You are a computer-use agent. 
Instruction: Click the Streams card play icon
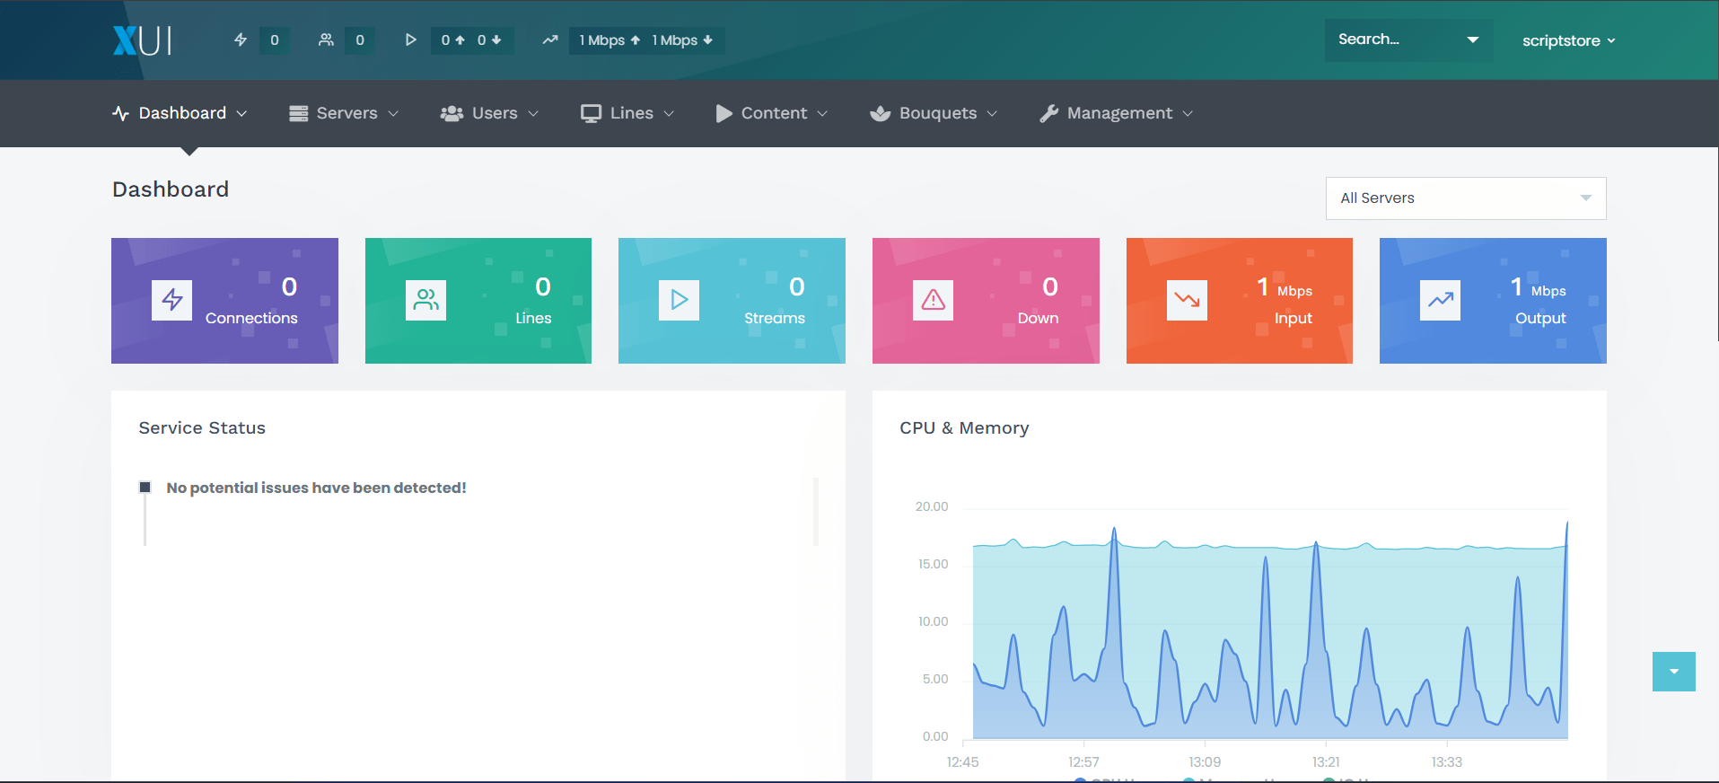pos(679,300)
